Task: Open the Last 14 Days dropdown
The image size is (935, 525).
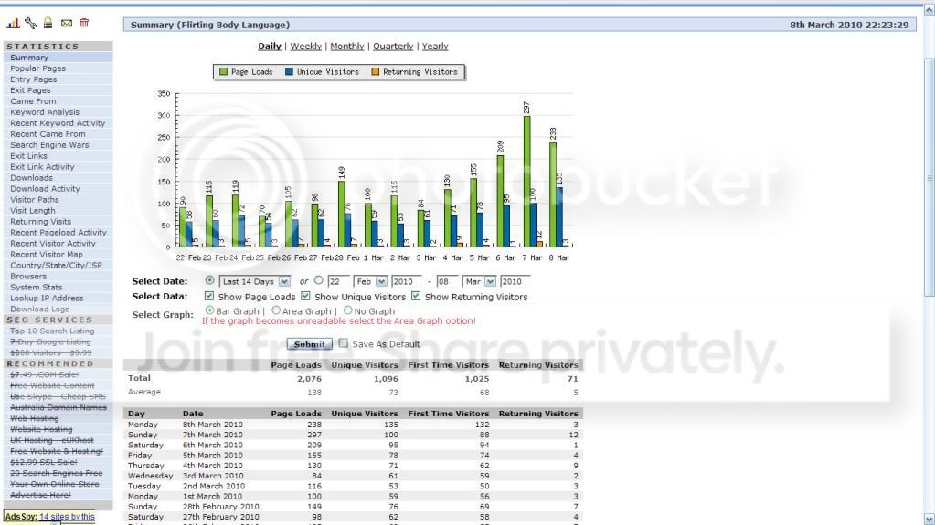Action: coord(255,281)
